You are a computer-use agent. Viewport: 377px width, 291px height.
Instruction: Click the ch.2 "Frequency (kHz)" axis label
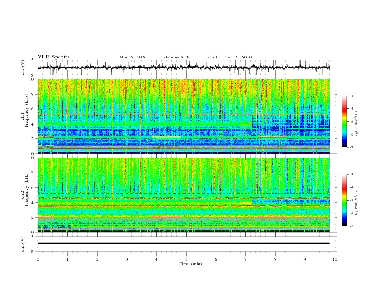tap(27, 189)
